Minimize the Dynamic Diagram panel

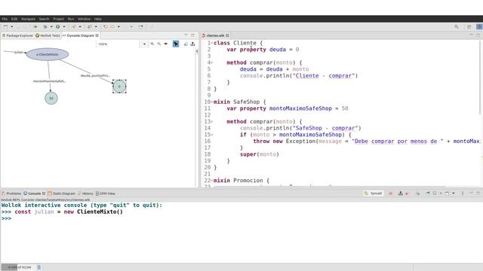pyautogui.click(x=186, y=35)
